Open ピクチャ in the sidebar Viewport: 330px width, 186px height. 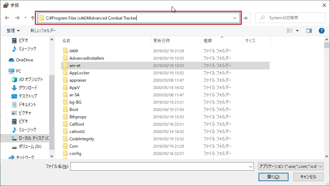point(21,113)
